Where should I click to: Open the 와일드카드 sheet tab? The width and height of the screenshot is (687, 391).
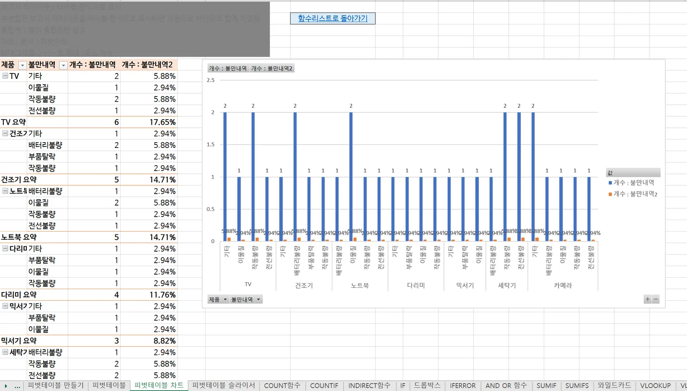pos(614,386)
